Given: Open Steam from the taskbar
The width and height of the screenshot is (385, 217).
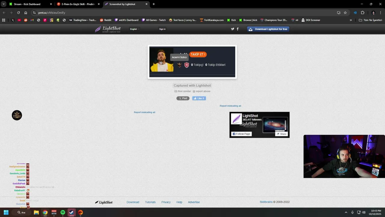Looking at the screenshot, I should [72, 212].
